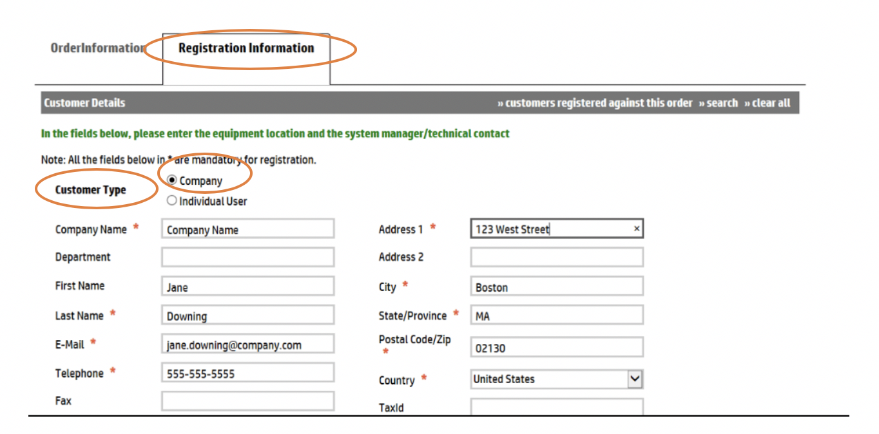Switch to the OrderInformation tab
This screenshot has width=879, height=434.
coord(98,48)
